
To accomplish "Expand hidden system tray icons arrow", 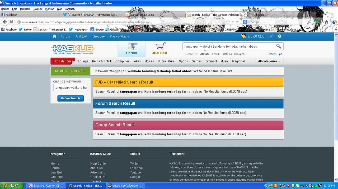I will tap(266, 186).
